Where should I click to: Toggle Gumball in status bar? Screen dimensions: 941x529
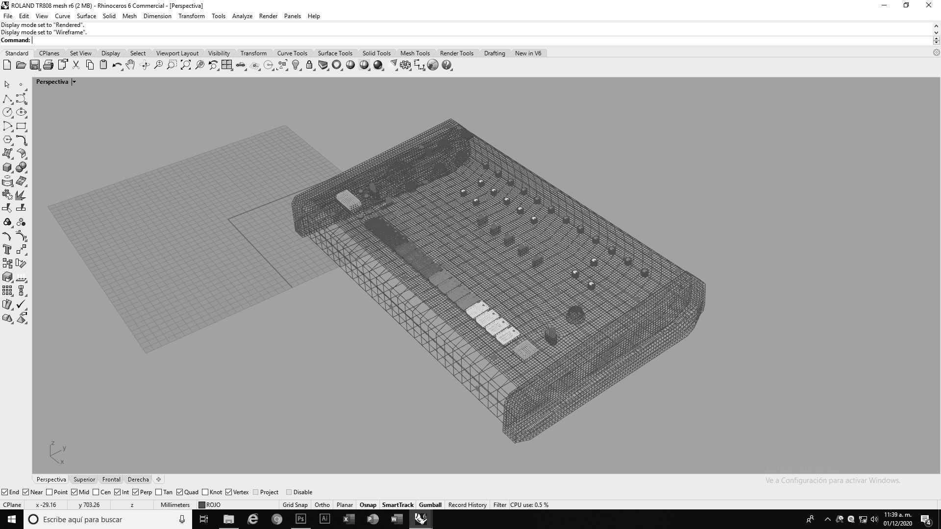430,505
